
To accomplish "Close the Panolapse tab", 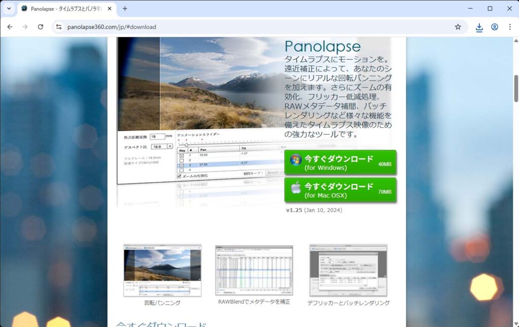I will tap(109, 9).
